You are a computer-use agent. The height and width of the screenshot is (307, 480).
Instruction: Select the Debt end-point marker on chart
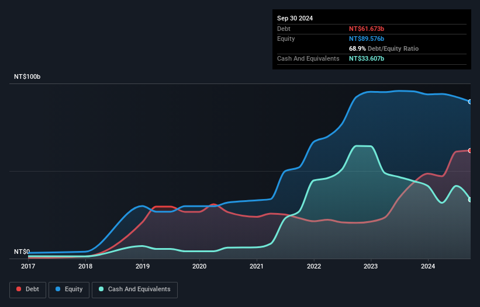[470, 151]
